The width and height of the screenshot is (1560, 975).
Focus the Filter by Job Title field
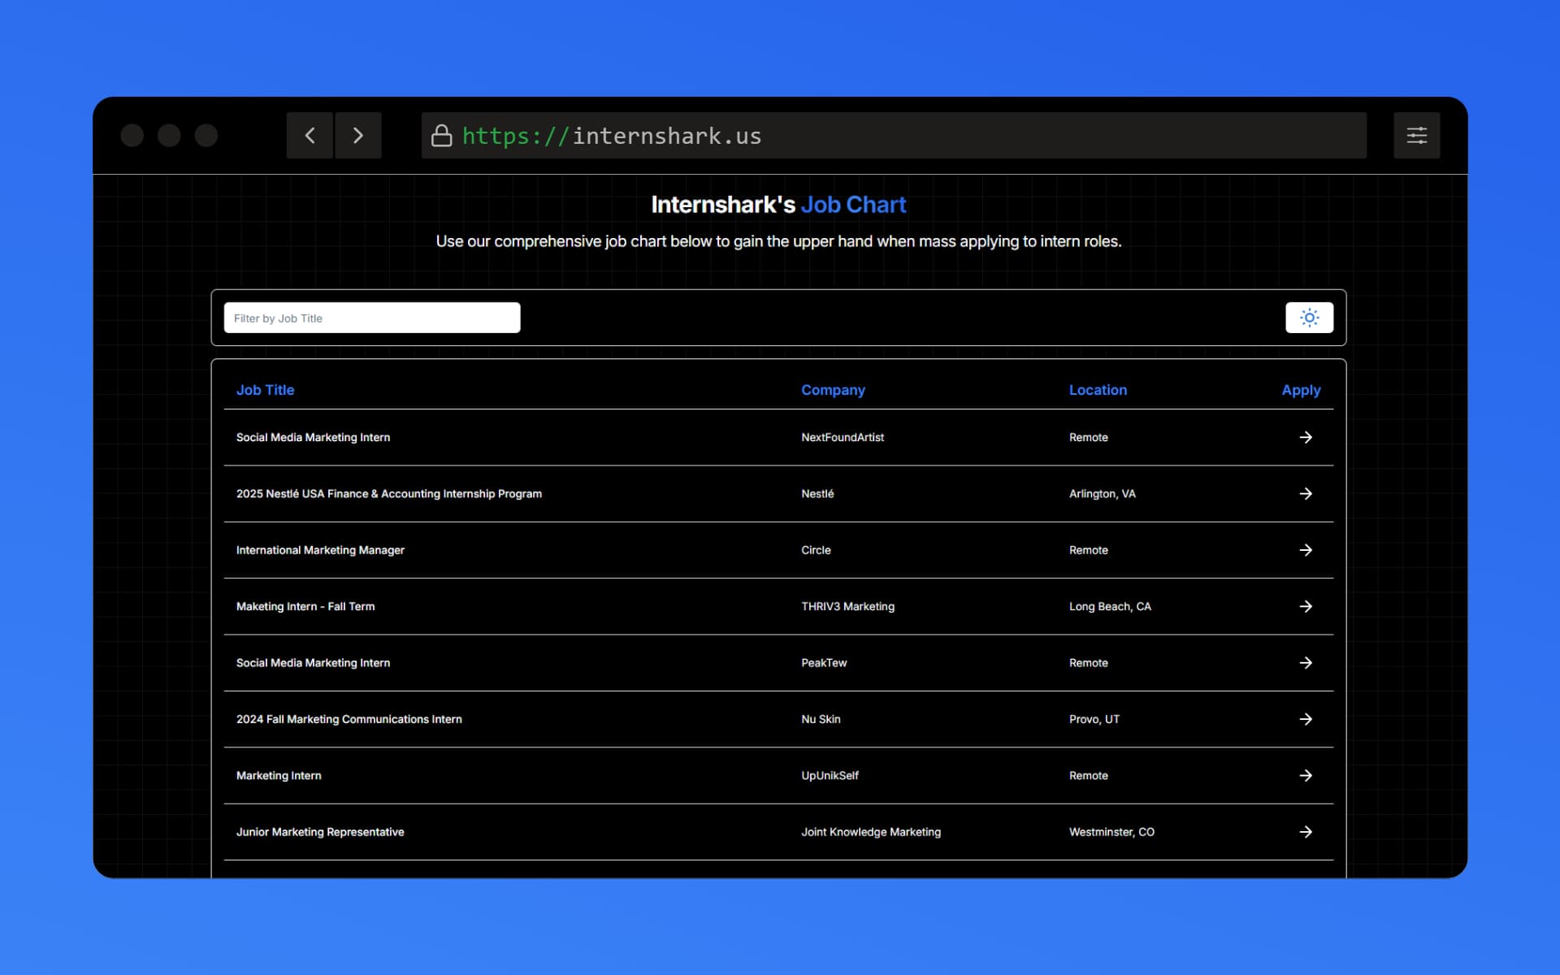[x=371, y=318]
